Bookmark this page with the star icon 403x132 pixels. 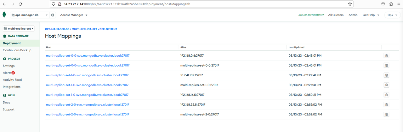(x=350, y=4)
